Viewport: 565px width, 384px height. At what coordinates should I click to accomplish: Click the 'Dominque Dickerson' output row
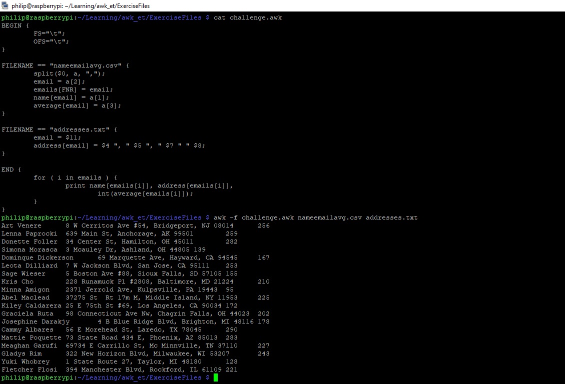point(136,257)
